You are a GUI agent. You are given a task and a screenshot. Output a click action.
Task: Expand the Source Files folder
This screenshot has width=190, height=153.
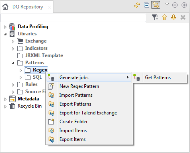tap(13, 92)
